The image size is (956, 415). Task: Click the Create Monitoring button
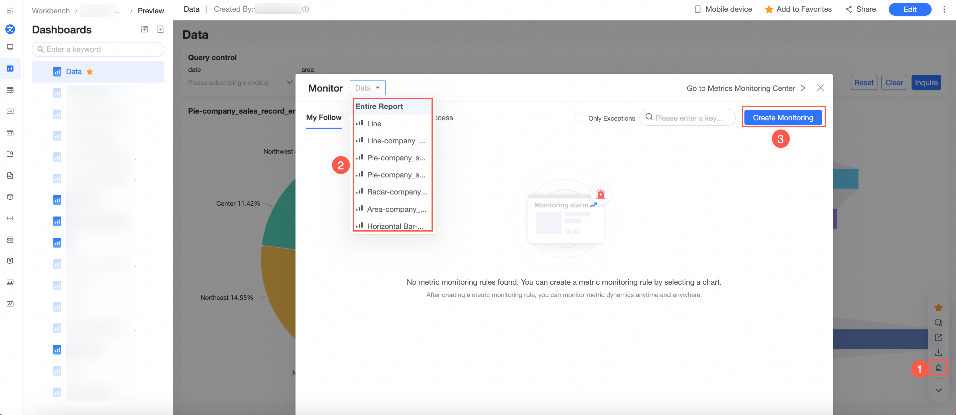pyautogui.click(x=783, y=118)
